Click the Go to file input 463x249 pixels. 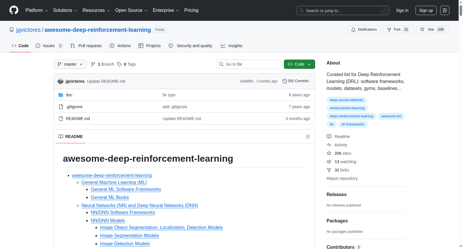point(249,64)
